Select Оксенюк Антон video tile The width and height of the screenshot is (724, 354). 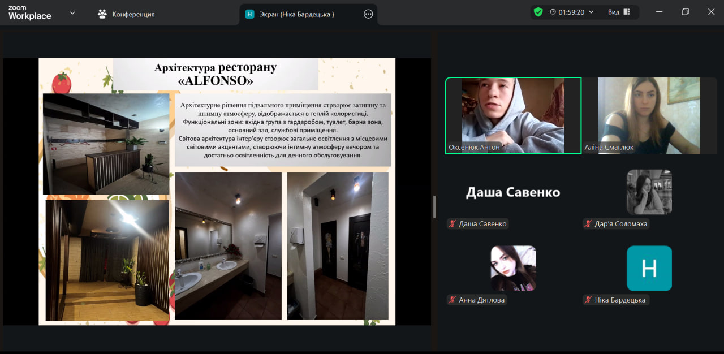point(513,115)
